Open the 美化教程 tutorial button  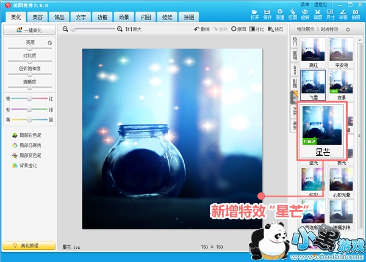coord(29,246)
